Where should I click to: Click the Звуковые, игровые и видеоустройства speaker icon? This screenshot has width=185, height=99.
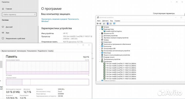click(102, 38)
